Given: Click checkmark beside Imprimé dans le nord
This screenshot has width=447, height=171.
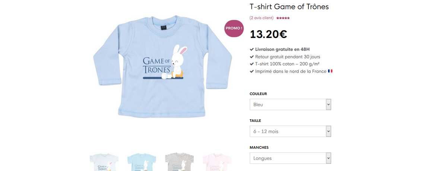Looking at the screenshot, I should [251, 71].
